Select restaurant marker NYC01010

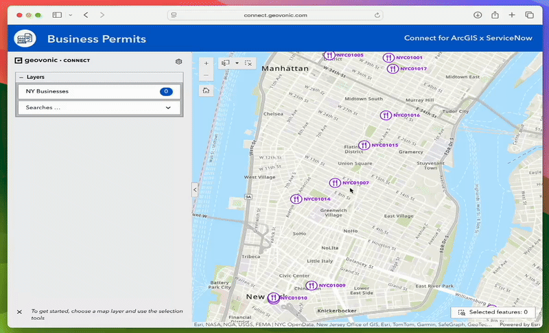(x=273, y=298)
